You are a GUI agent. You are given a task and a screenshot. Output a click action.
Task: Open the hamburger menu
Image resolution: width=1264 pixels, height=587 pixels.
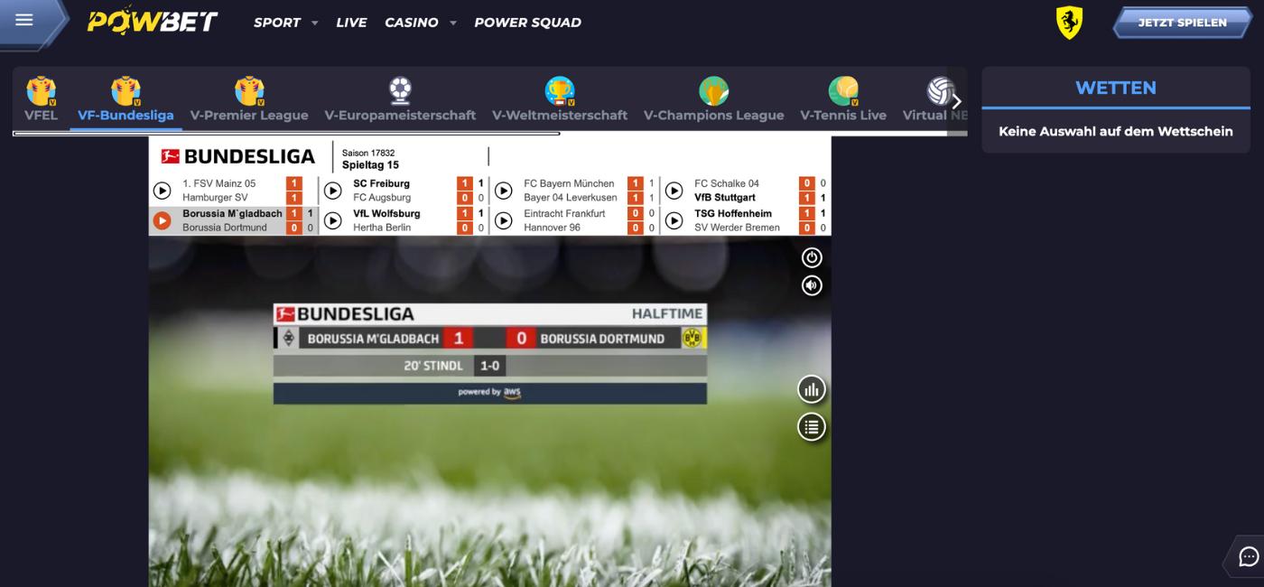24,20
